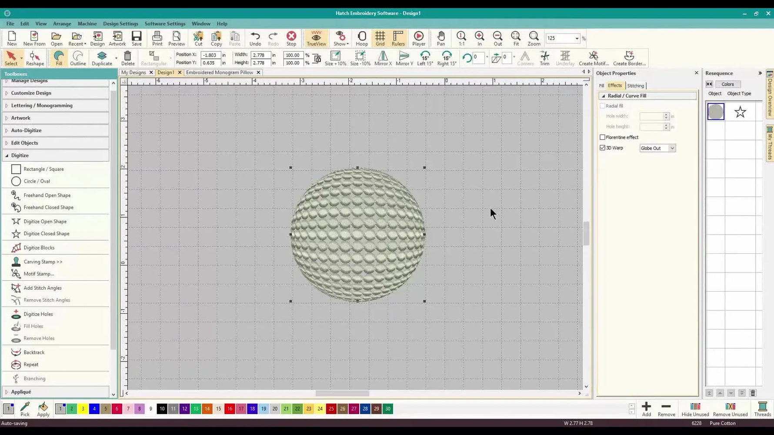This screenshot has height=435, width=774.
Task: Click the TrueView toolbar icon
Action: pos(316,38)
